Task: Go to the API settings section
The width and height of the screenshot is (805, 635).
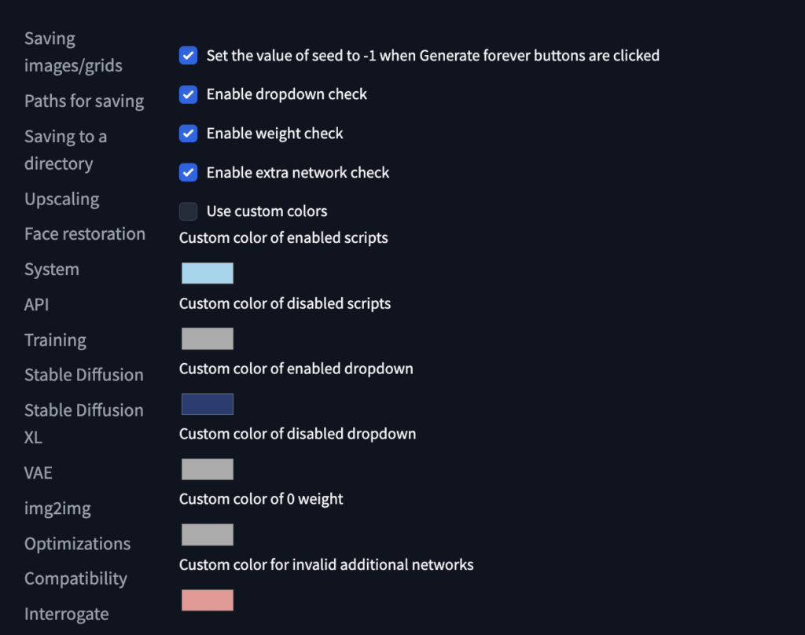Action: 36,304
